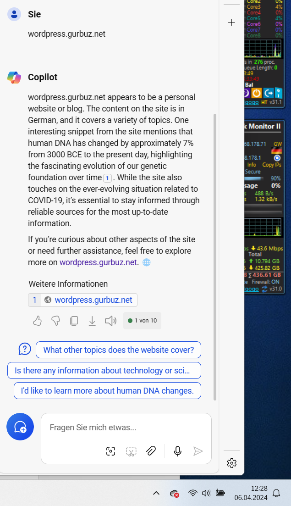
Task: Use the microphone for voice input
Action: pos(177,451)
